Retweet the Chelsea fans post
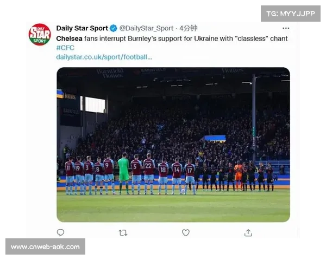The image size is (326, 260). [x=123, y=232]
